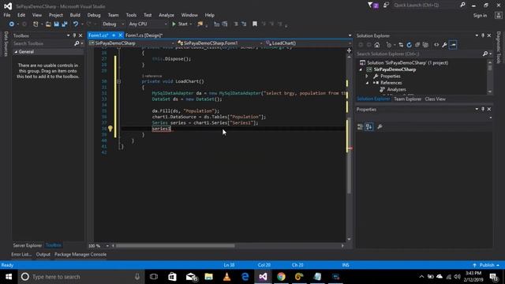Collapse the SirPayaDemoCSharp project node
The image size is (505, 284).
click(x=361, y=69)
